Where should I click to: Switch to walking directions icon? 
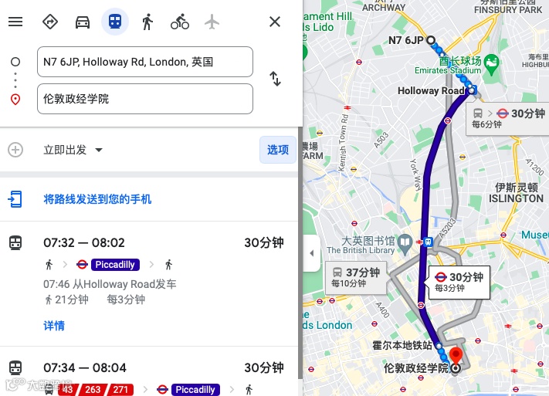(147, 22)
